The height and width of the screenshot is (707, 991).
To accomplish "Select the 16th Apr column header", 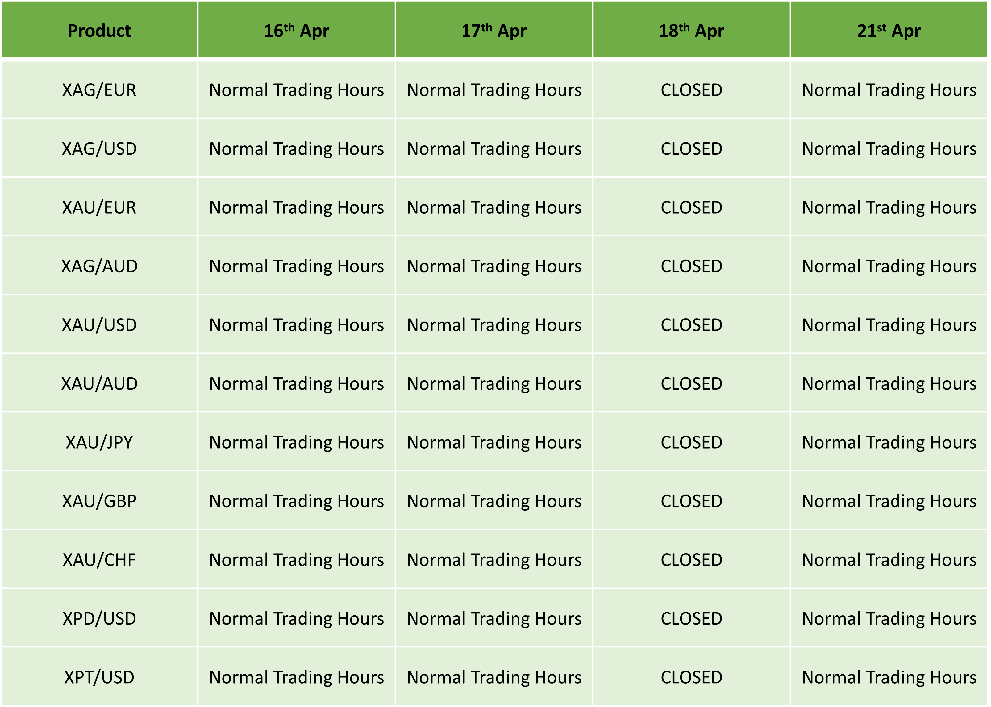I will [296, 30].
